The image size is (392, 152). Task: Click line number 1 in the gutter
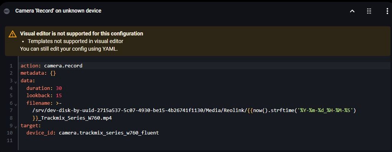click(x=11, y=66)
